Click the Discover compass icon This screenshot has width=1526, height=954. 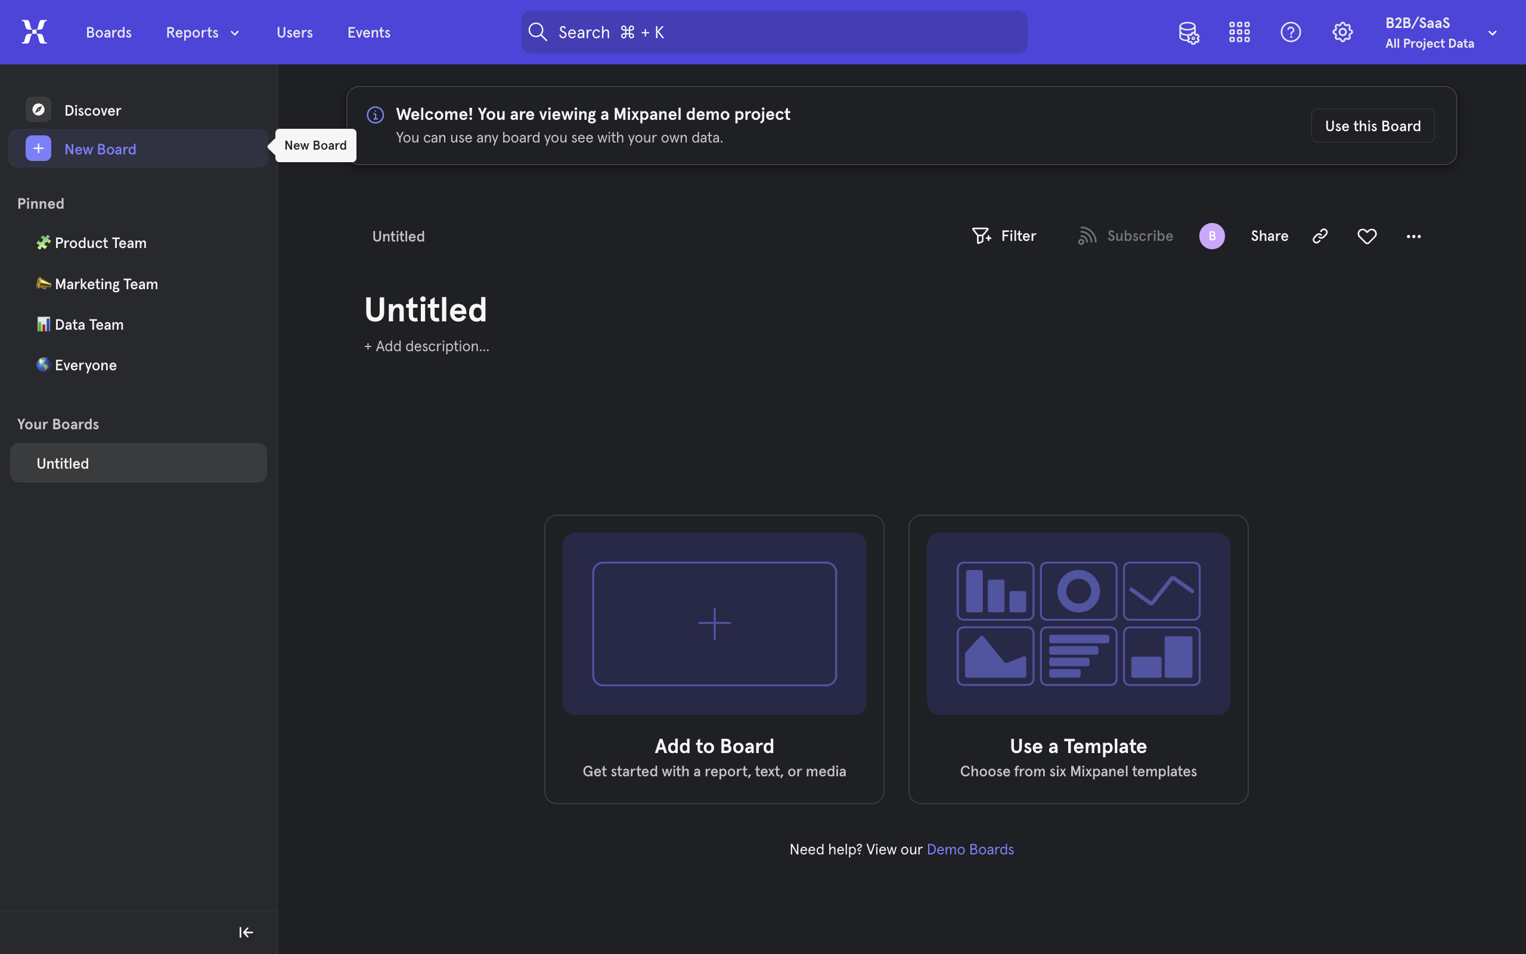coord(39,110)
